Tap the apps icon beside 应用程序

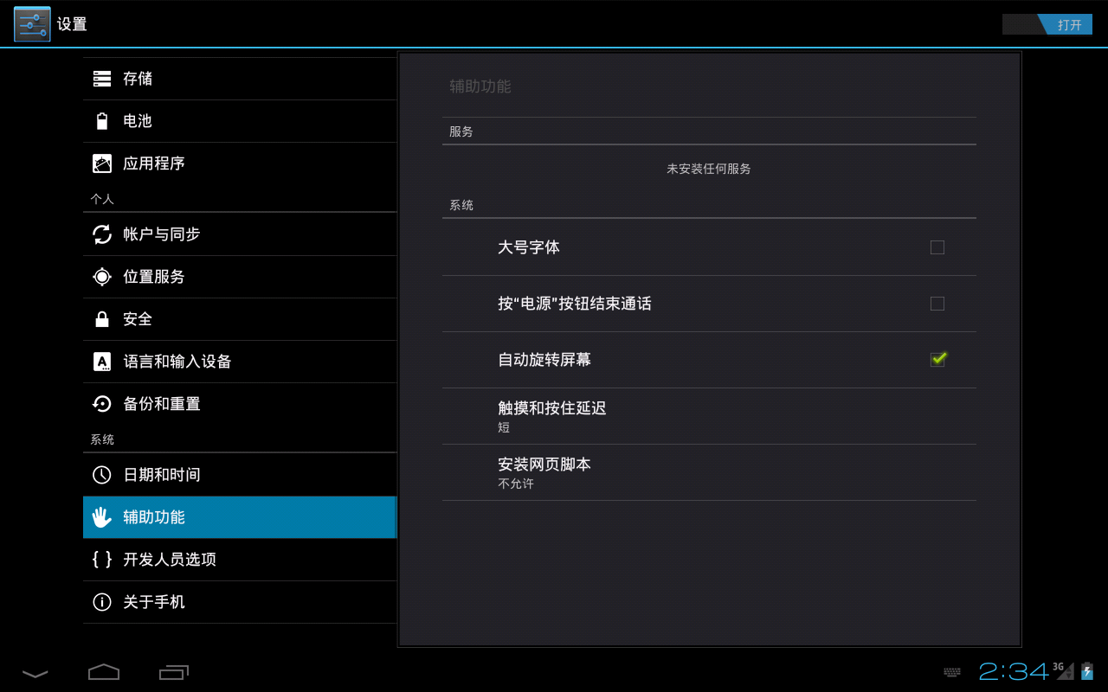(102, 163)
